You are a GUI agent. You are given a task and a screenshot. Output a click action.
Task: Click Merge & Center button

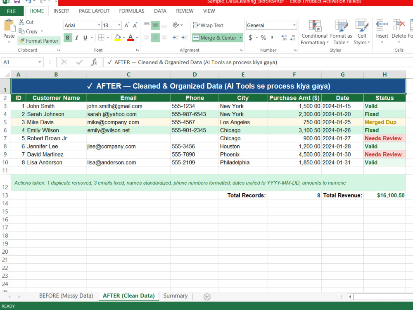(x=215, y=38)
